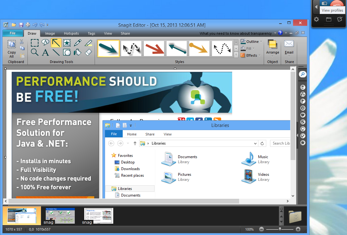Toggle the magnifier search pane button

click(x=303, y=74)
